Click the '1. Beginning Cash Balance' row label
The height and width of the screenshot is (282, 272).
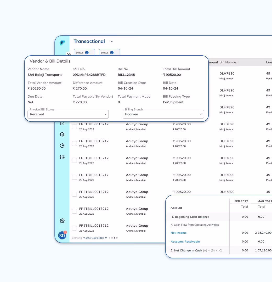[190, 217]
